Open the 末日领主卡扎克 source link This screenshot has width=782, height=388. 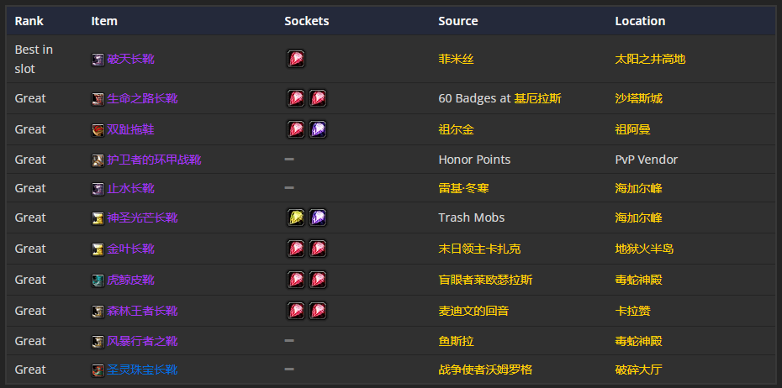pyautogui.click(x=479, y=249)
